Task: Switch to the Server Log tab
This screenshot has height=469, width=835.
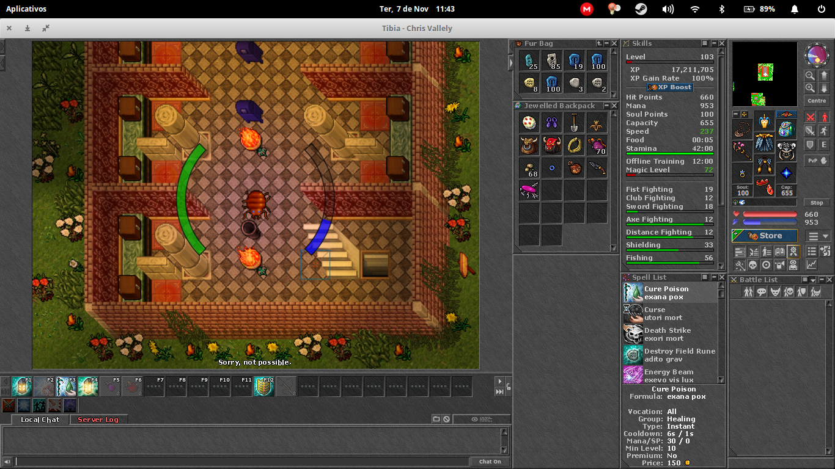Action: 99,420
